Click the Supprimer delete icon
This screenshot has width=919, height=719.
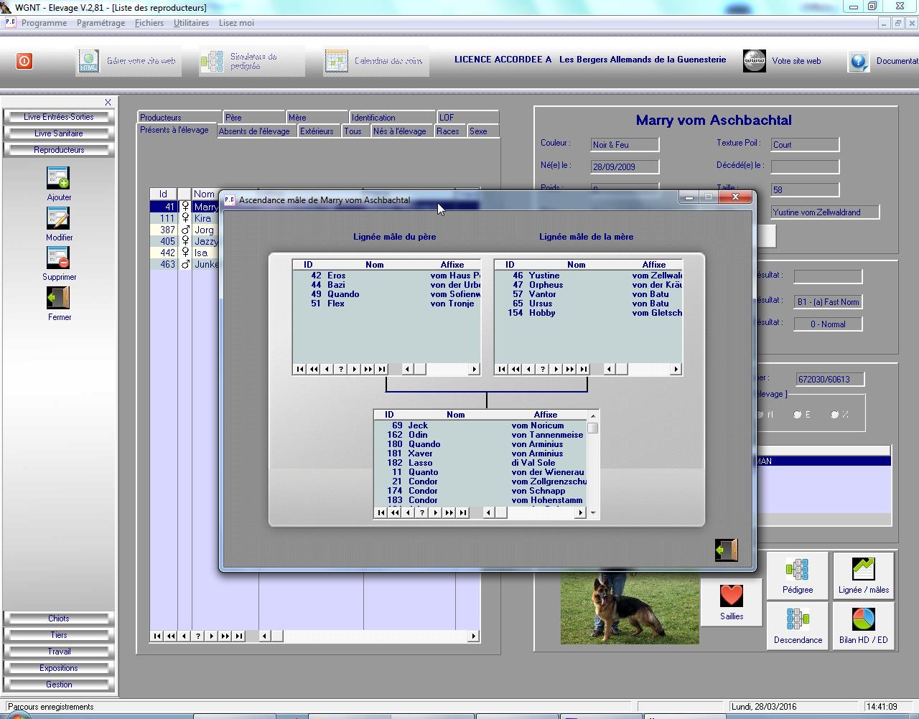pyautogui.click(x=58, y=258)
